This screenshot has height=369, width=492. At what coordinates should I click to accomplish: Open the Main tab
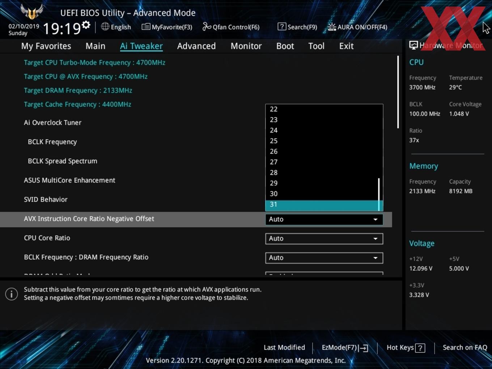(x=96, y=46)
